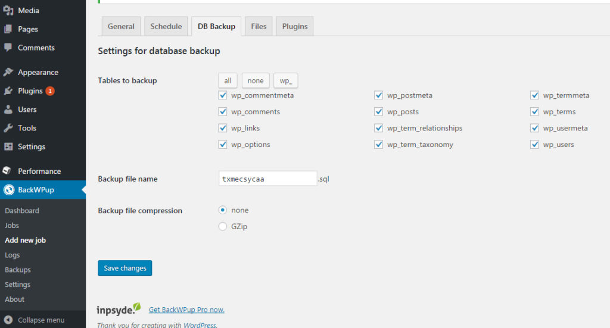Click the Backup file name label
Viewport: 610px width, 328px height.
pos(127,179)
